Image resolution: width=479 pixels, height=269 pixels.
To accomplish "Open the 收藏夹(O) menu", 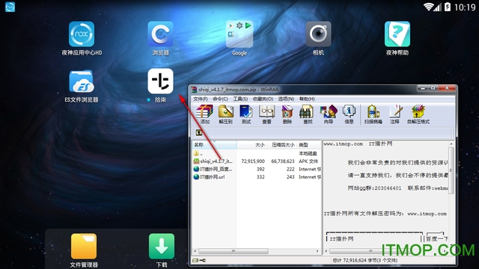I will tap(263, 99).
